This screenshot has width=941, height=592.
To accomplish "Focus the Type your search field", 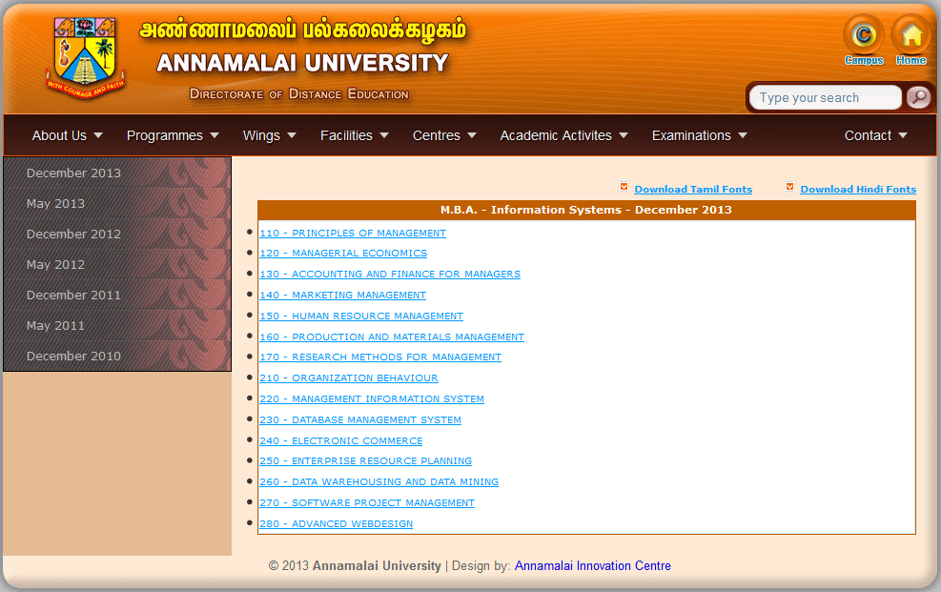I will pos(826,98).
